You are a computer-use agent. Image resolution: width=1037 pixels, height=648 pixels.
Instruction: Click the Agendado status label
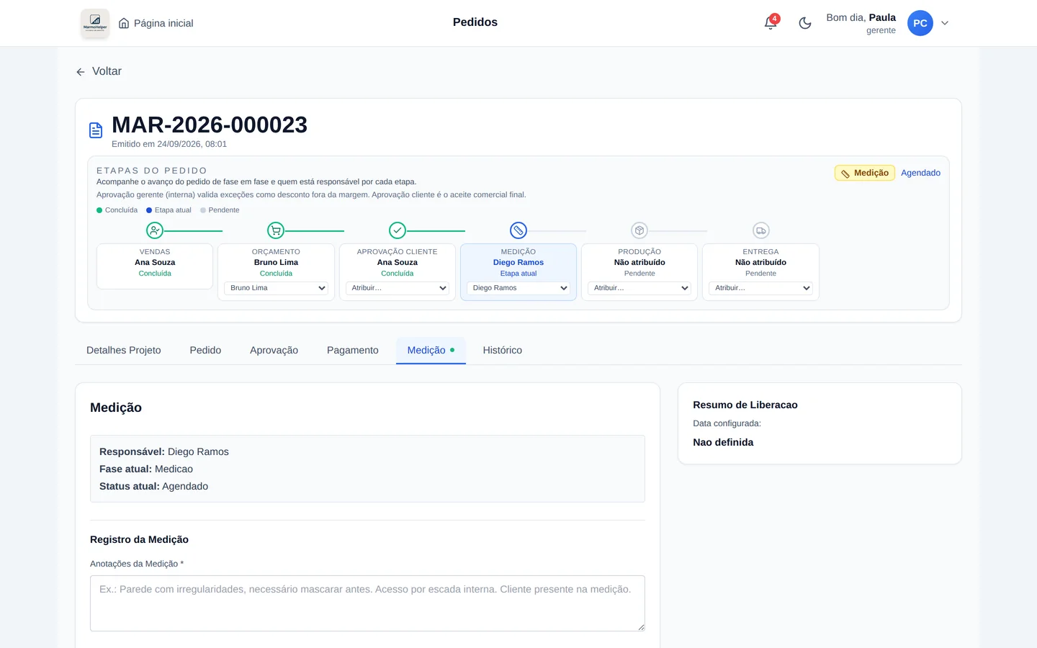(920, 173)
